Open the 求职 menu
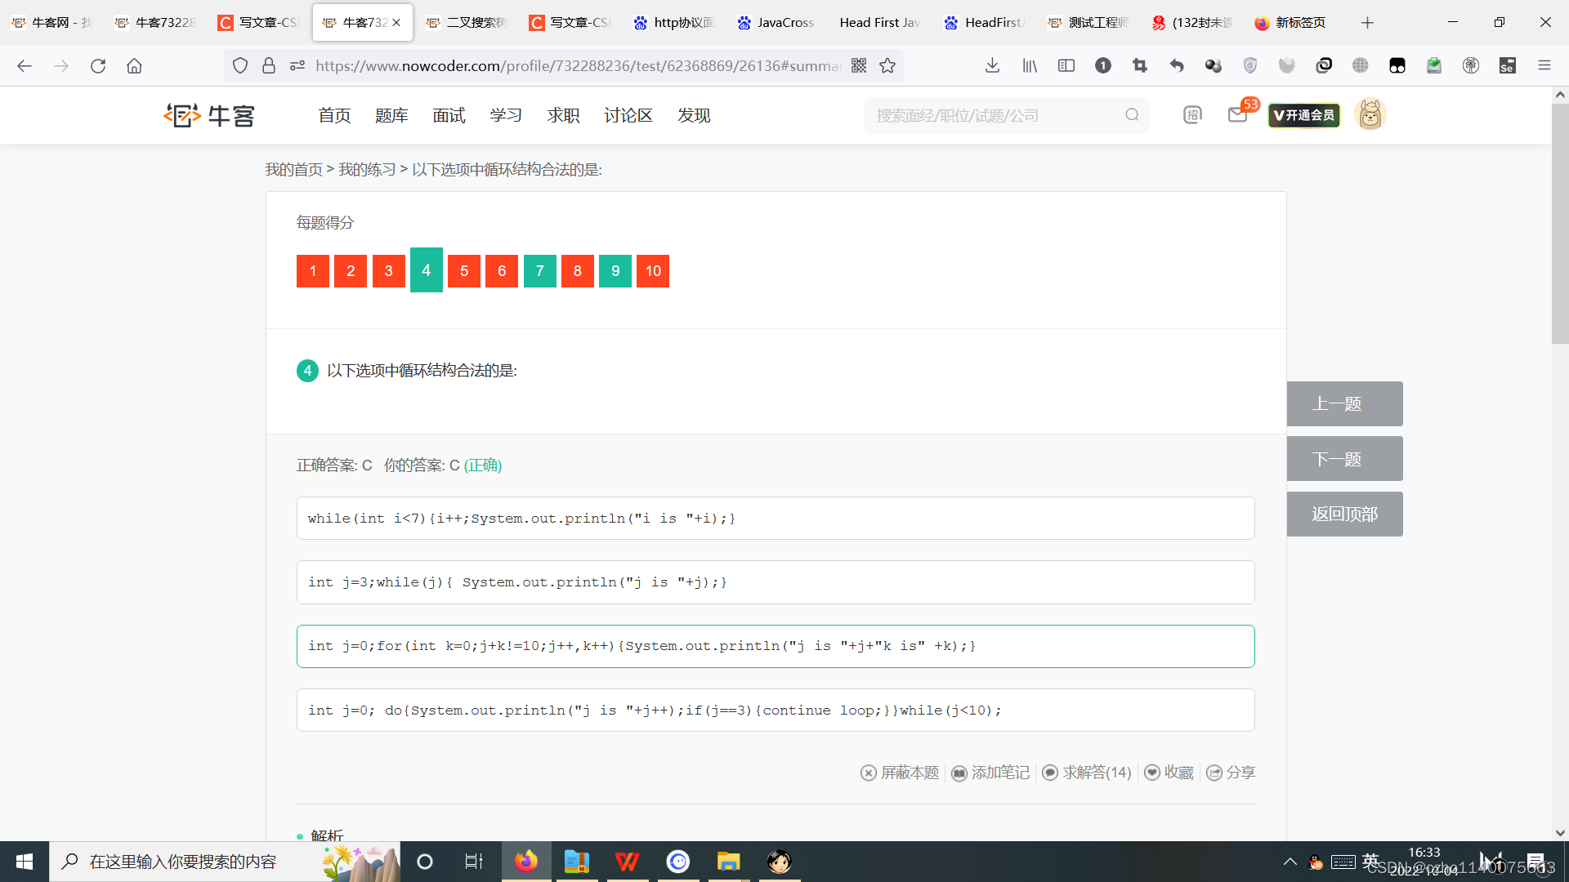The height and width of the screenshot is (882, 1569). pyautogui.click(x=563, y=116)
